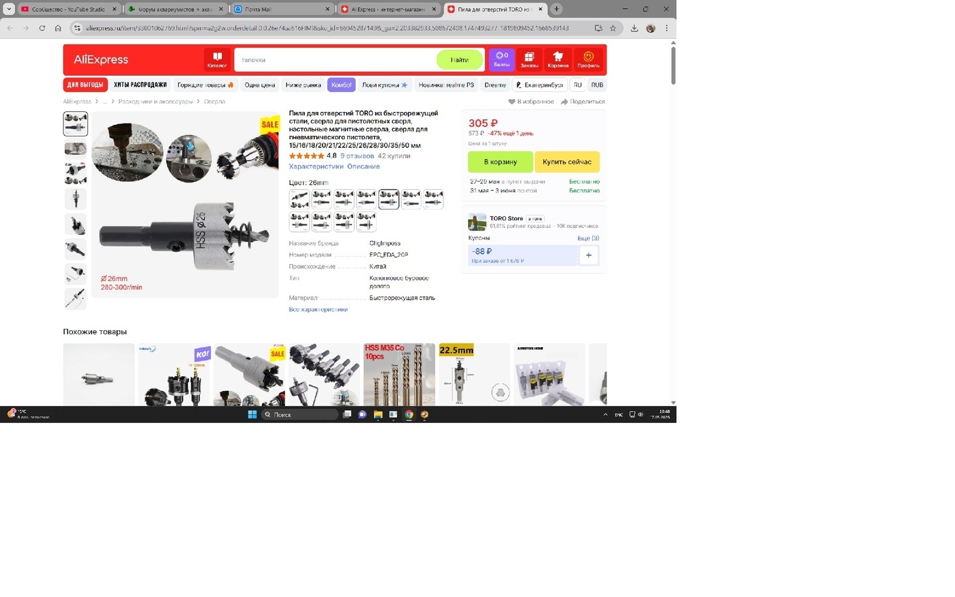Screen dimensions: 955x597
Task: Click the Windows taskbar Поиск search box
Action: coord(300,414)
